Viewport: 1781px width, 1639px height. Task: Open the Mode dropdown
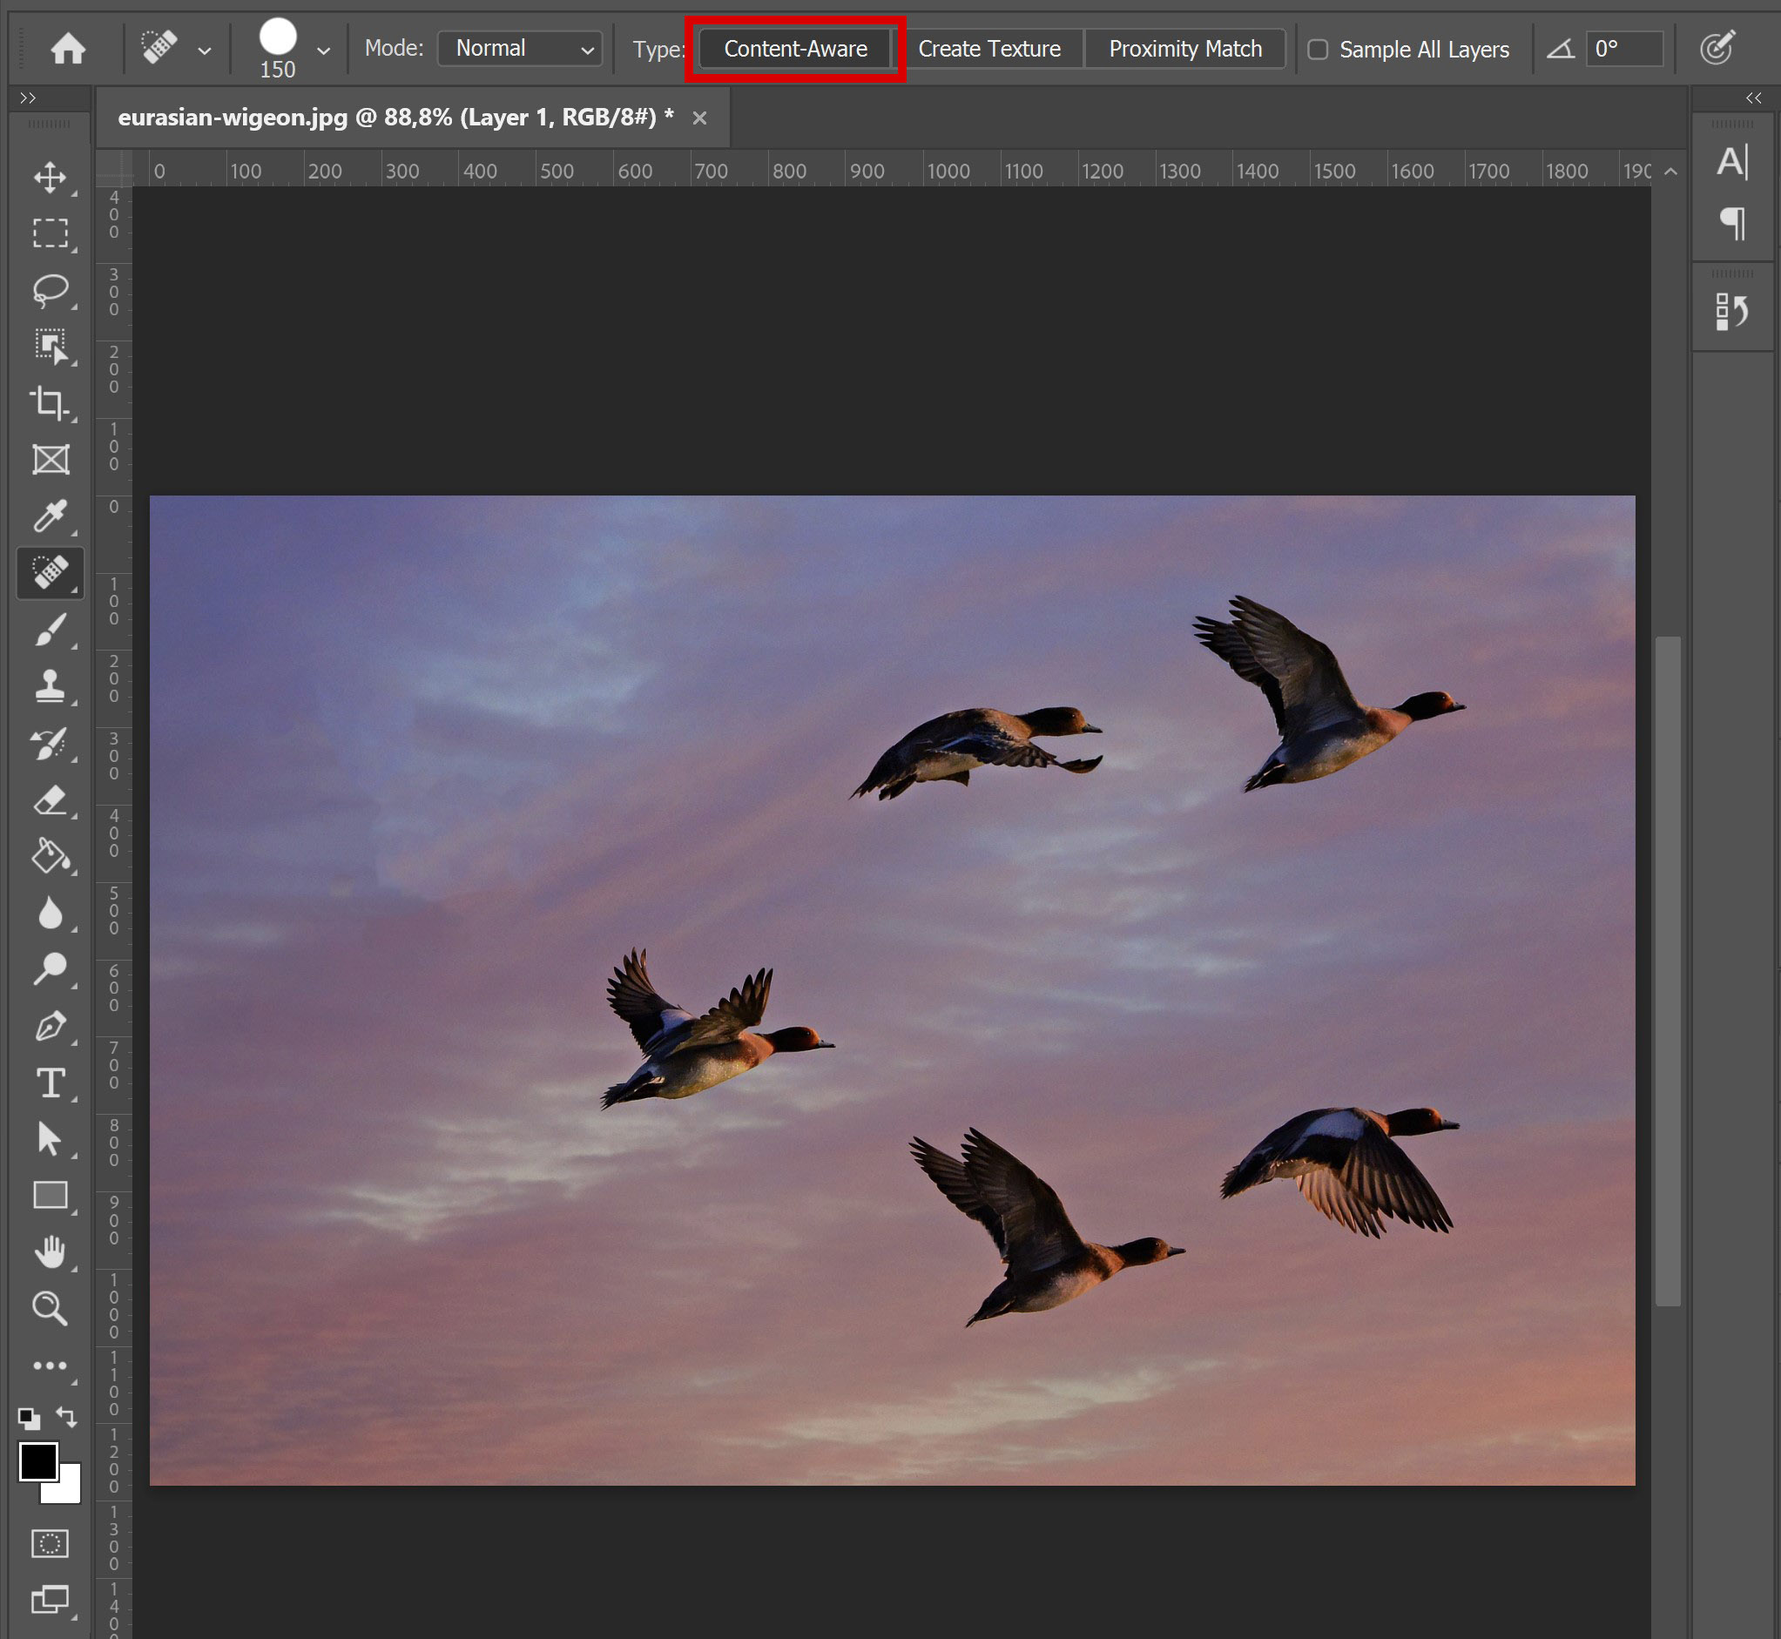tap(520, 48)
